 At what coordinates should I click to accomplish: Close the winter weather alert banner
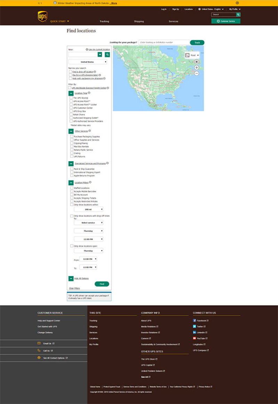click(237, 3)
